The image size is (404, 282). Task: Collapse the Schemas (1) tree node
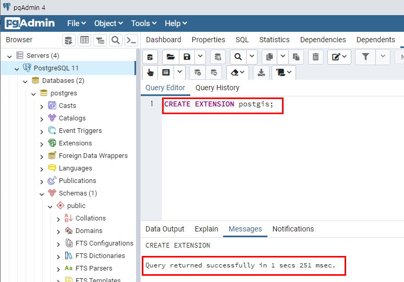42,194
